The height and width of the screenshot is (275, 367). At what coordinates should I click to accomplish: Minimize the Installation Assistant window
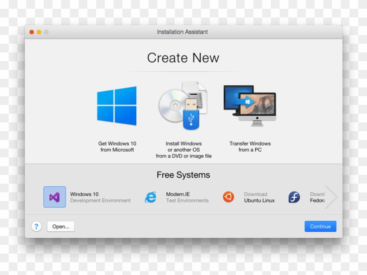tap(39, 32)
